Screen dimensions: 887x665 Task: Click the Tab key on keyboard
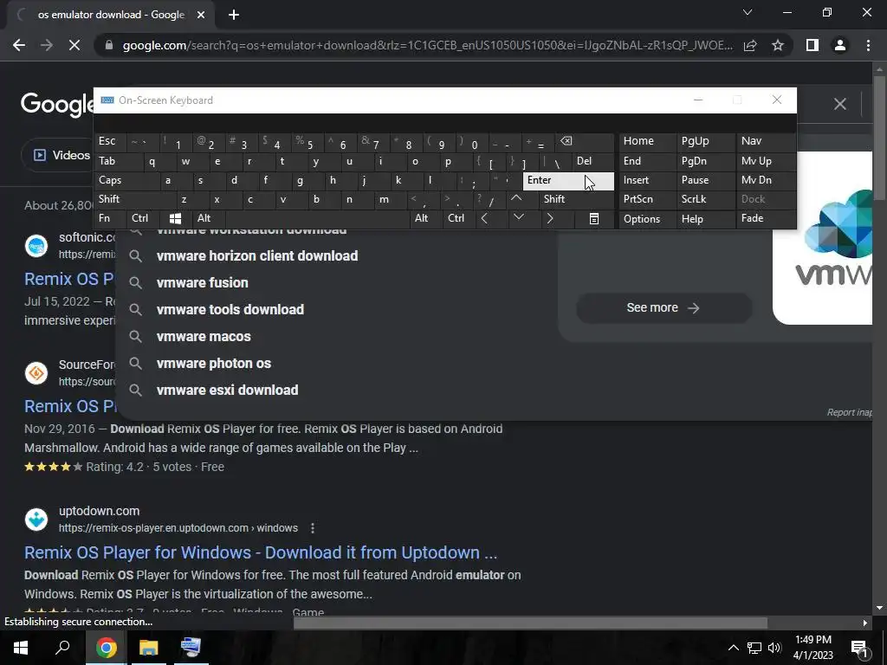tap(117, 161)
